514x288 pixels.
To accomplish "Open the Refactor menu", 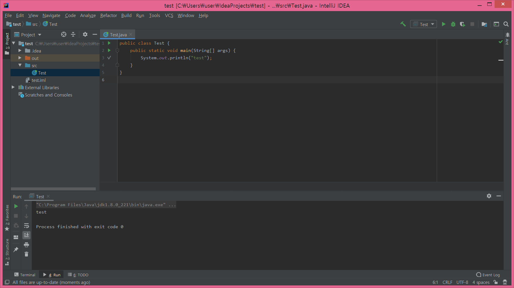I will tap(108, 15).
